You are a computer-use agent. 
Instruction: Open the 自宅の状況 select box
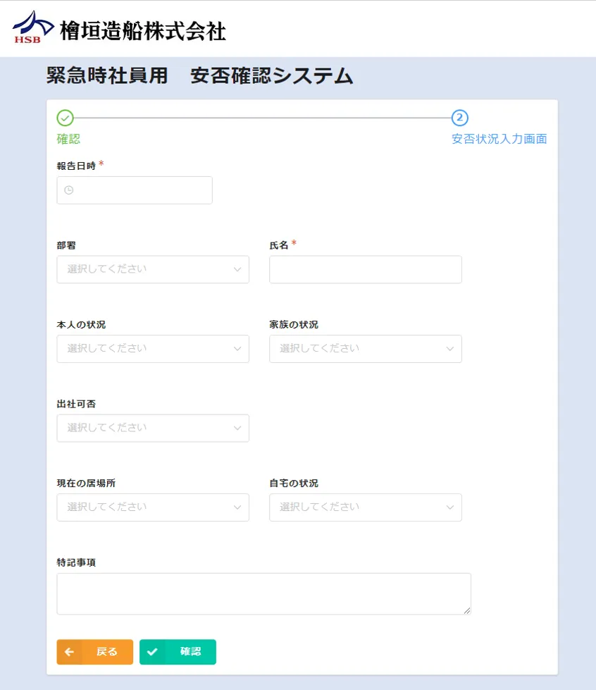pos(365,507)
